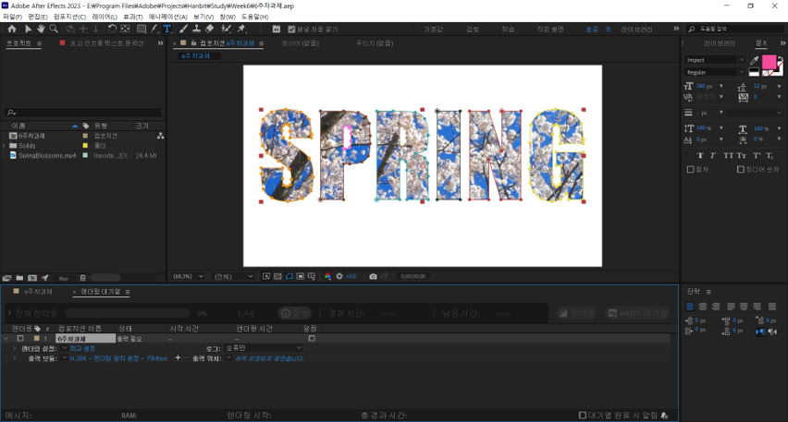
Task: Select the Horizontal Type tool
Action: (x=166, y=30)
